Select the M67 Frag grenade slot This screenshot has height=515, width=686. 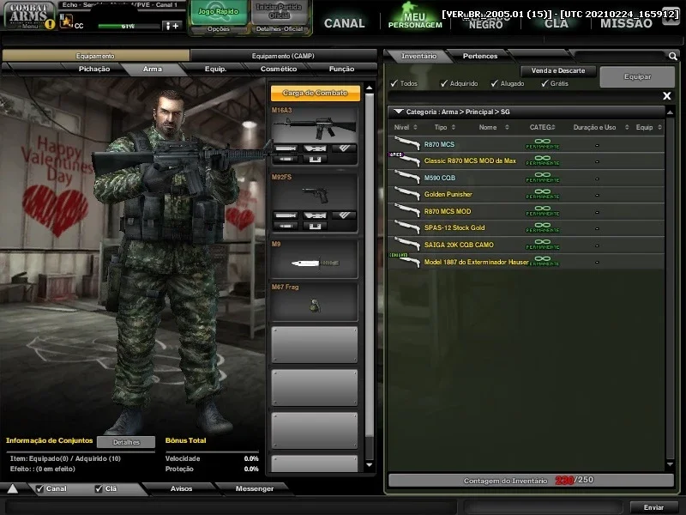pyautogui.click(x=314, y=302)
